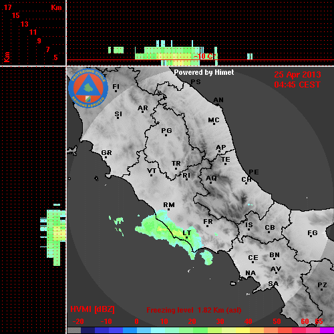Click the GR city label on map
Viewport: 334px width, 334px height.
pyautogui.click(x=106, y=153)
